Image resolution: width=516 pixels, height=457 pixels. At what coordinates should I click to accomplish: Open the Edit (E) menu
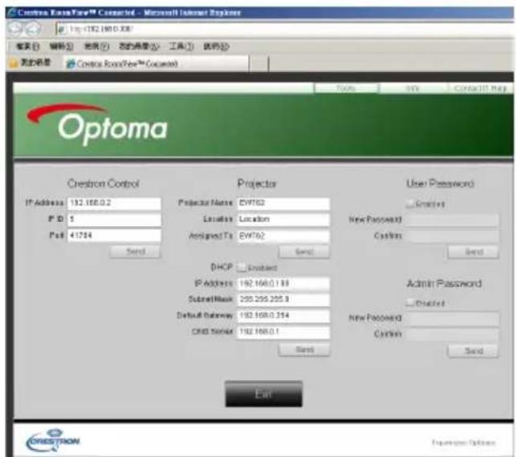(x=61, y=47)
